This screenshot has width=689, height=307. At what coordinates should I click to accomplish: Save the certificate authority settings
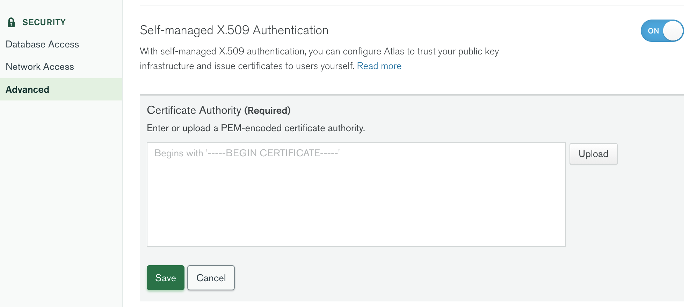[x=165, y=278]
